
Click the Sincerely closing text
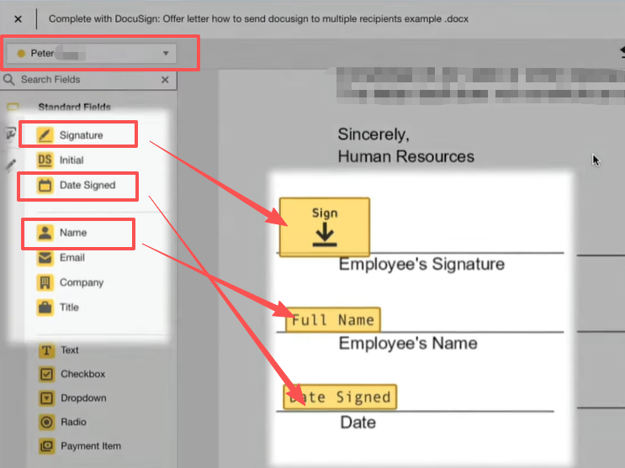[x=373, y=134]
